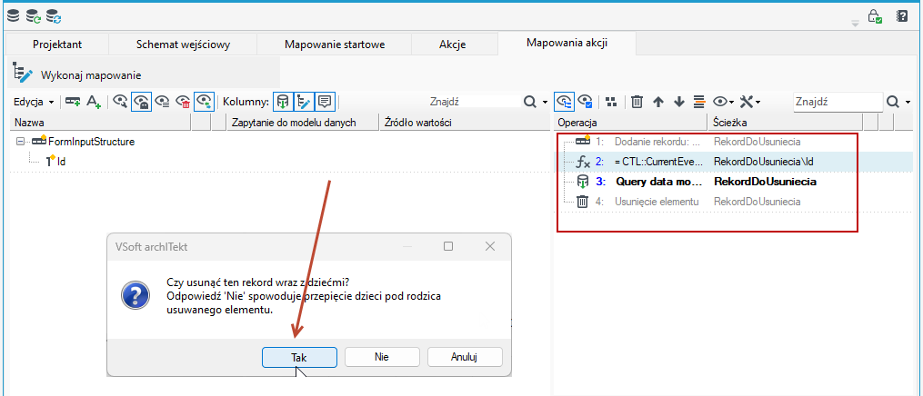Toggle the data model query column icon

tap(283, 102)
